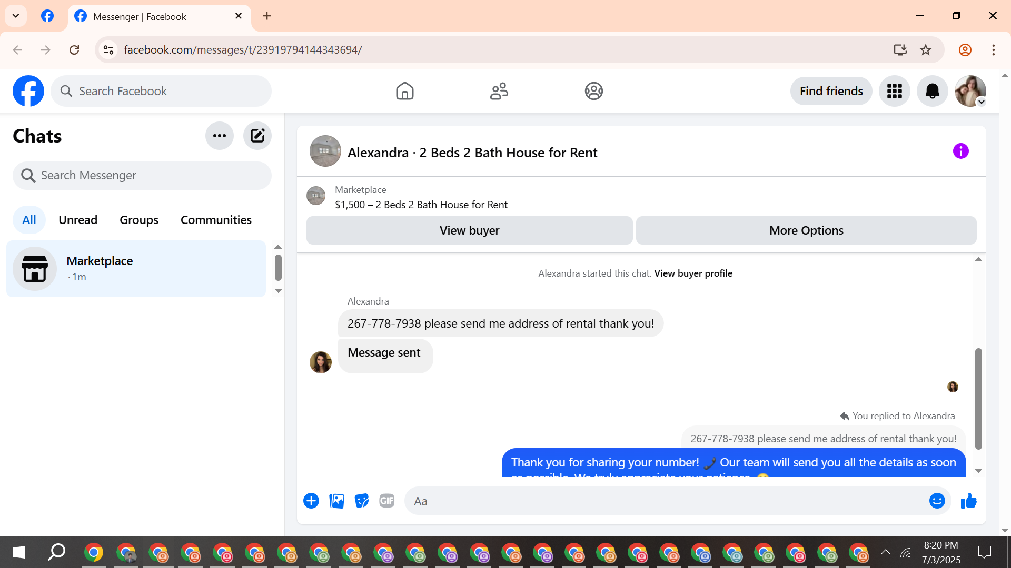Open the new message compose icon

point(257,136)
